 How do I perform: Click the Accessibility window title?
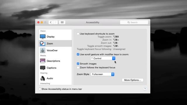93,22
